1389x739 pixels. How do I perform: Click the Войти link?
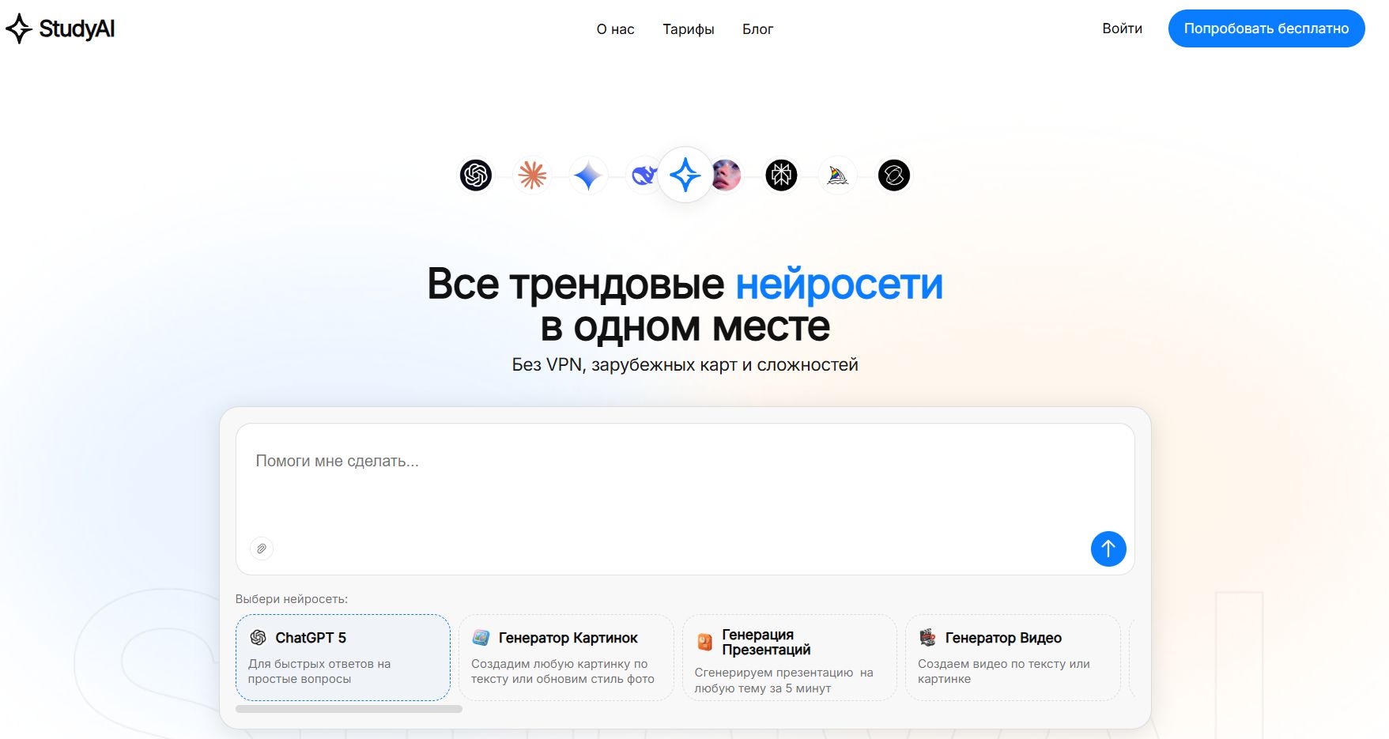tap(1121, 28)
